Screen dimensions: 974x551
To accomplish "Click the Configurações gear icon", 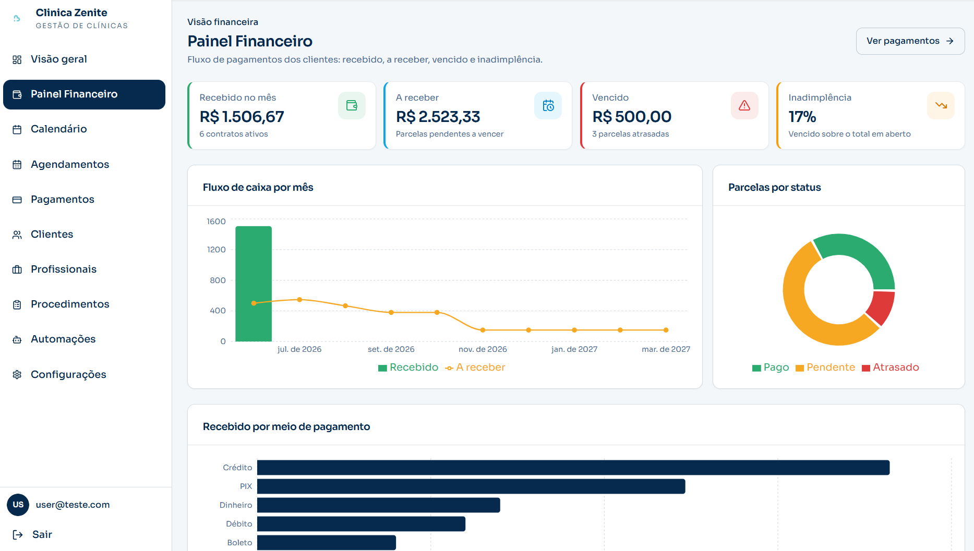I will point(17,375).
